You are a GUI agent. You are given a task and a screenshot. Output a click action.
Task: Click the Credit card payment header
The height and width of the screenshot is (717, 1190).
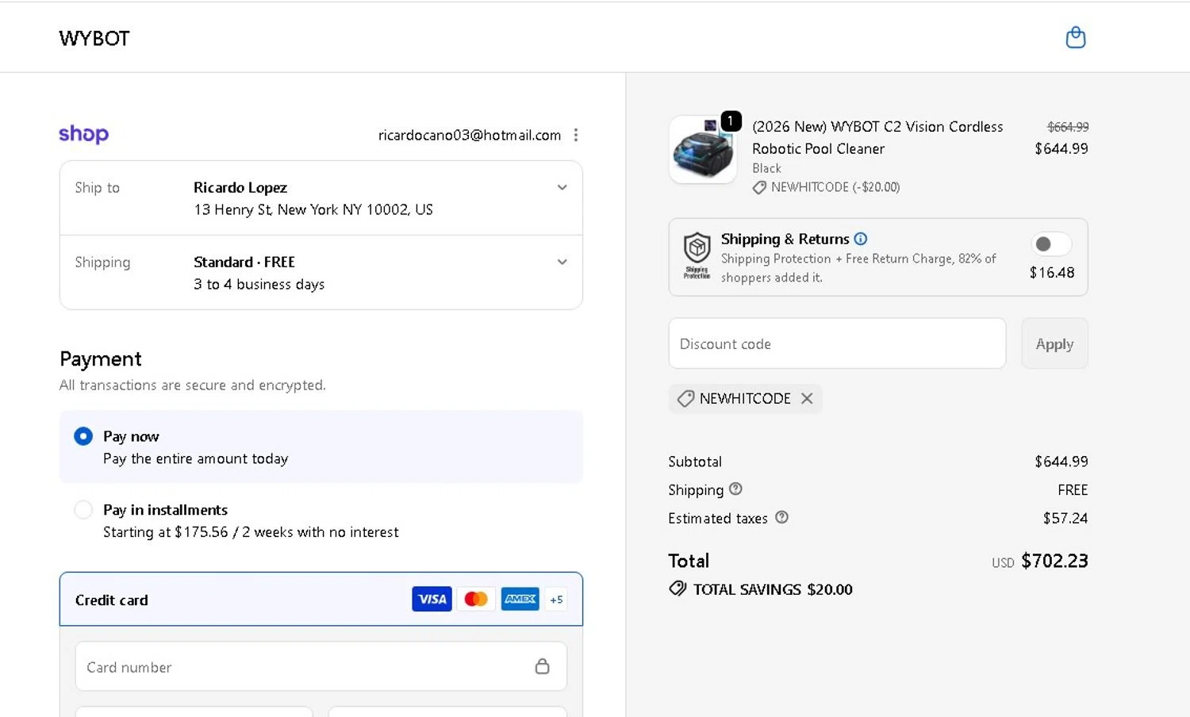[321, 600]
